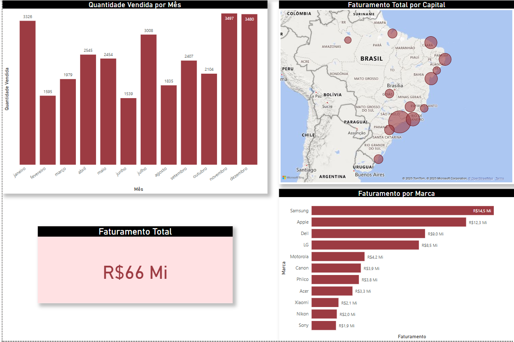Click the Microsoft Bing logo on map
This screenshot has width=514, height=342.
coord(293,178)
